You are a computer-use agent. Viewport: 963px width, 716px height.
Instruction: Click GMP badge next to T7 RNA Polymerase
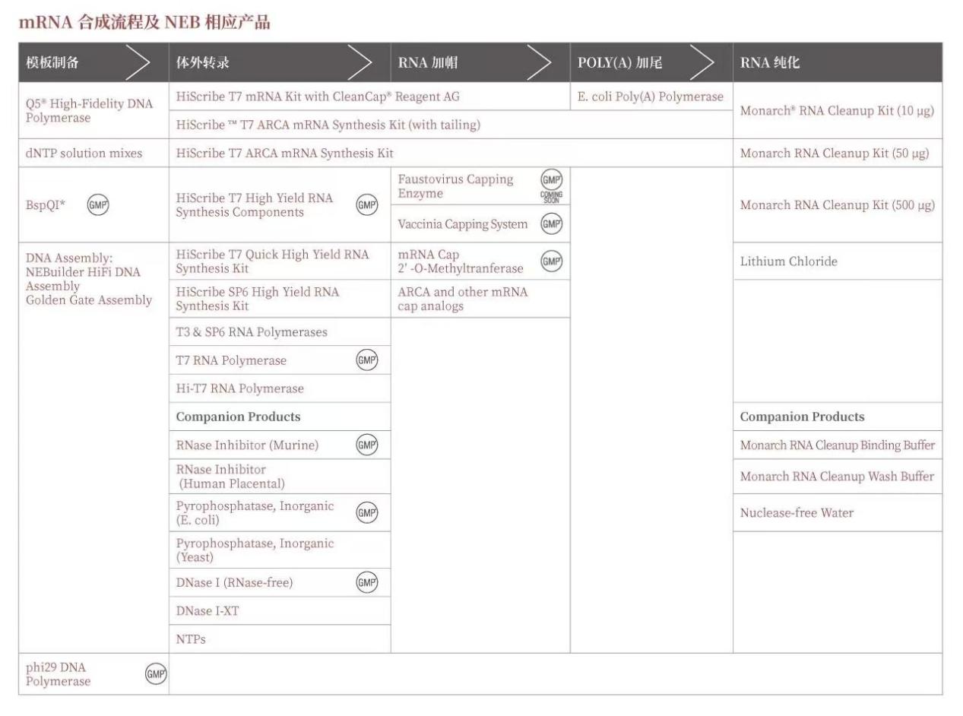click(367, 360)
